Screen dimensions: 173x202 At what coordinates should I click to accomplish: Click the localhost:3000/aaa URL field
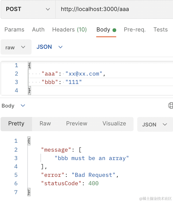click(113, 9)
